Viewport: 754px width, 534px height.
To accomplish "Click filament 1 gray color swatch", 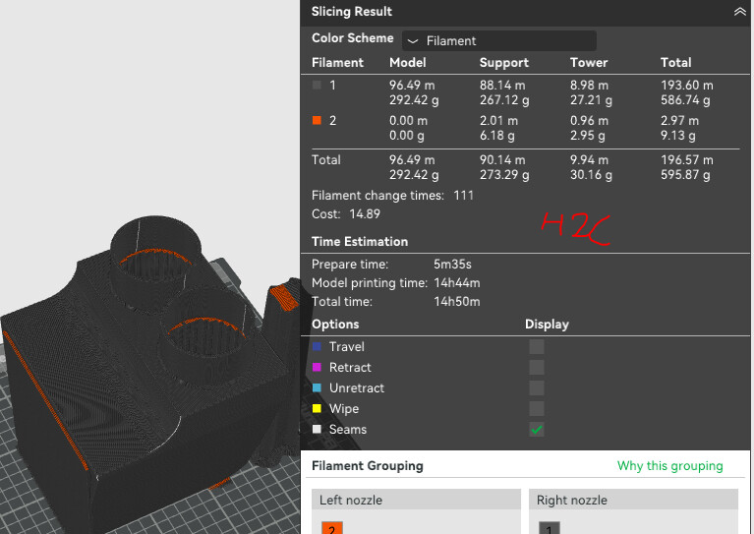I will click(x=317, y=86).
